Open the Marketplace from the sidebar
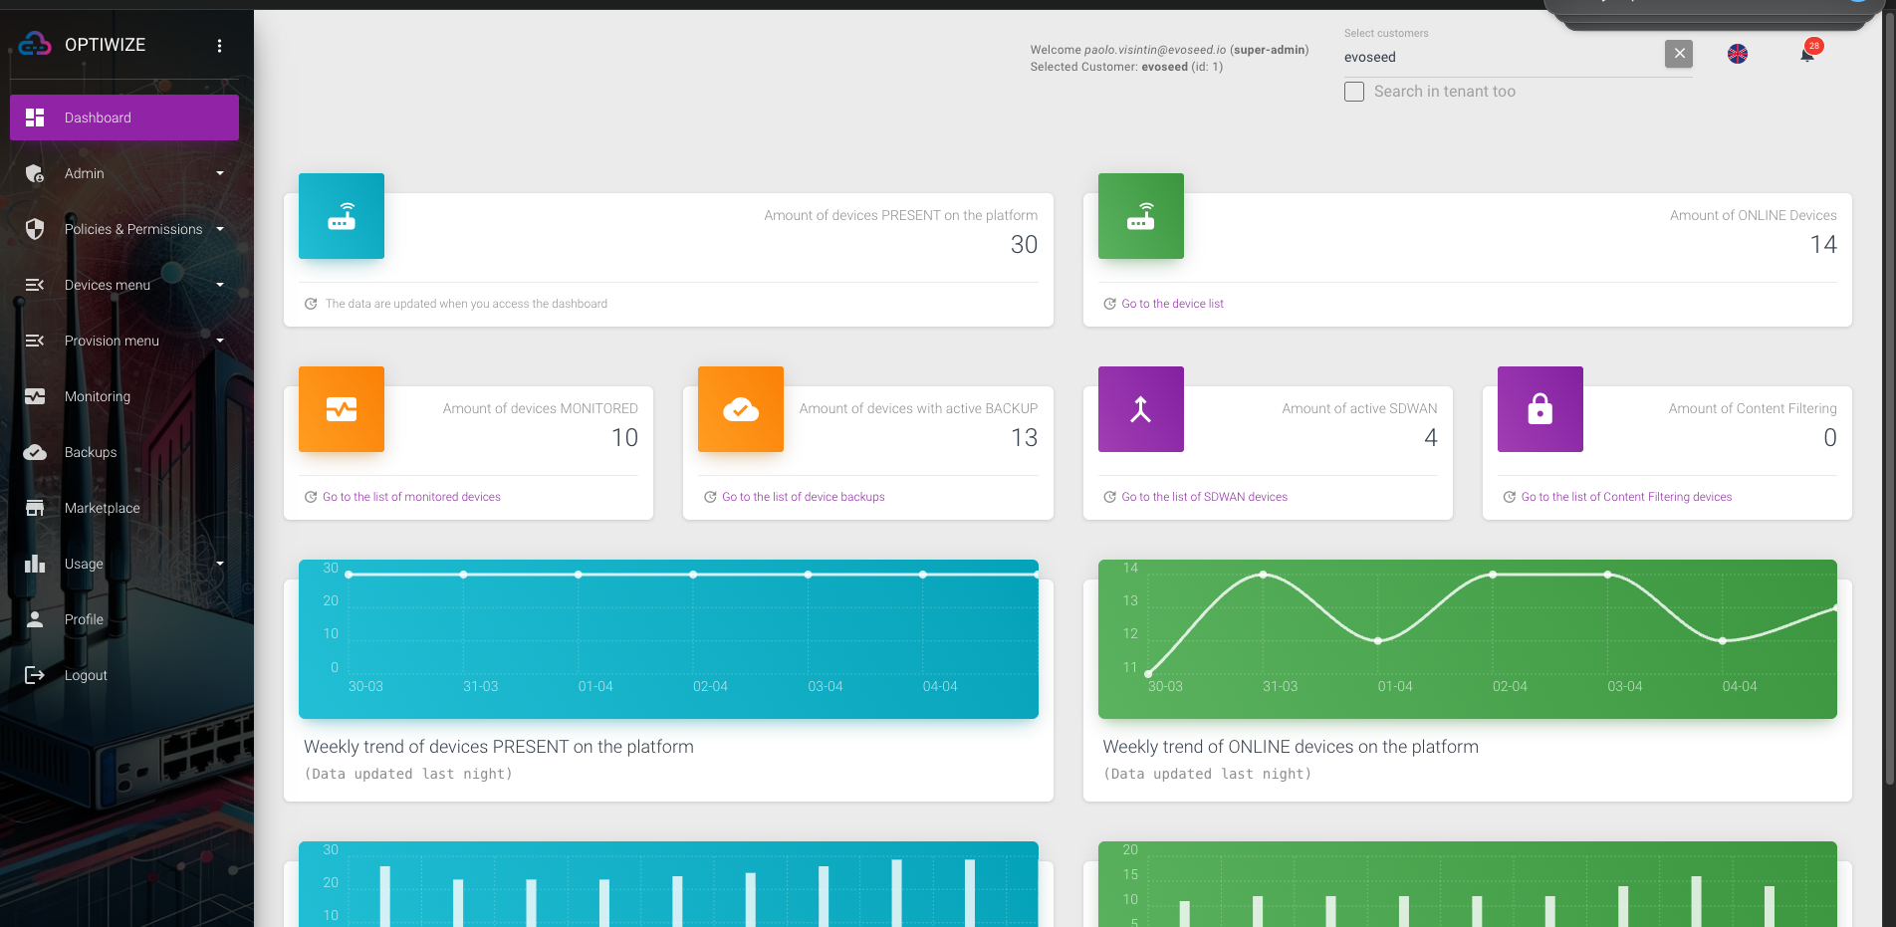This screenshot has width=1896, height=927. click(x=103, y=508)
